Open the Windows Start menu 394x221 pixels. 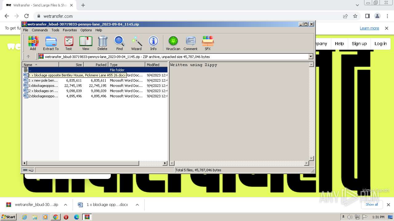click(x=8, y=217)
